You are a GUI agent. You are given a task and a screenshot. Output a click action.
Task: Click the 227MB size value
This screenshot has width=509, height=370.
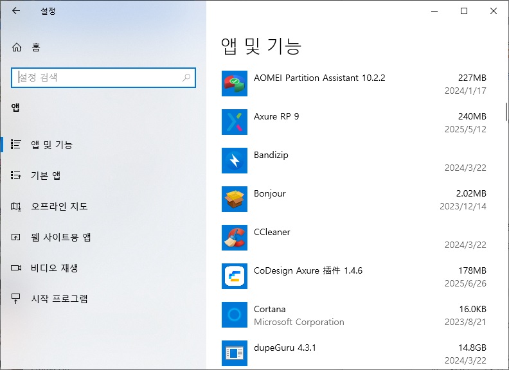coord(472,78)
